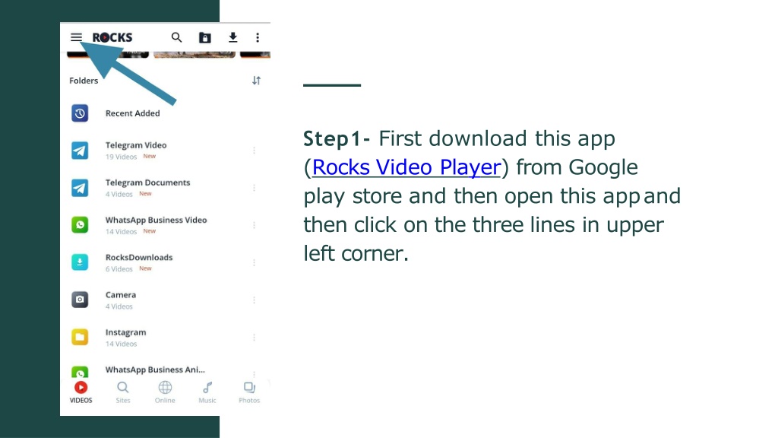Screen dimensions: 778x438
Task: Open the Recent Added clock icon
Action: 80,113
